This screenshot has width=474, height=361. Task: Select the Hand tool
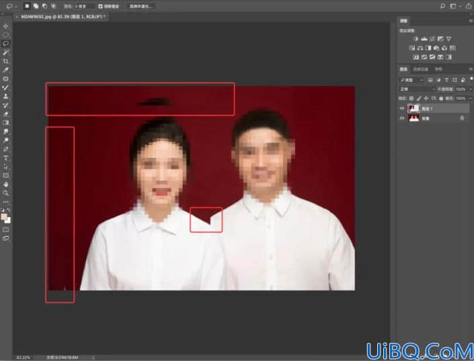(x=6, y=184)
